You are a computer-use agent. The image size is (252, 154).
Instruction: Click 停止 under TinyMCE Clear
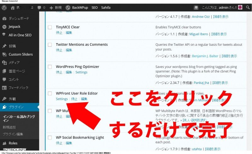pos(59,33)
